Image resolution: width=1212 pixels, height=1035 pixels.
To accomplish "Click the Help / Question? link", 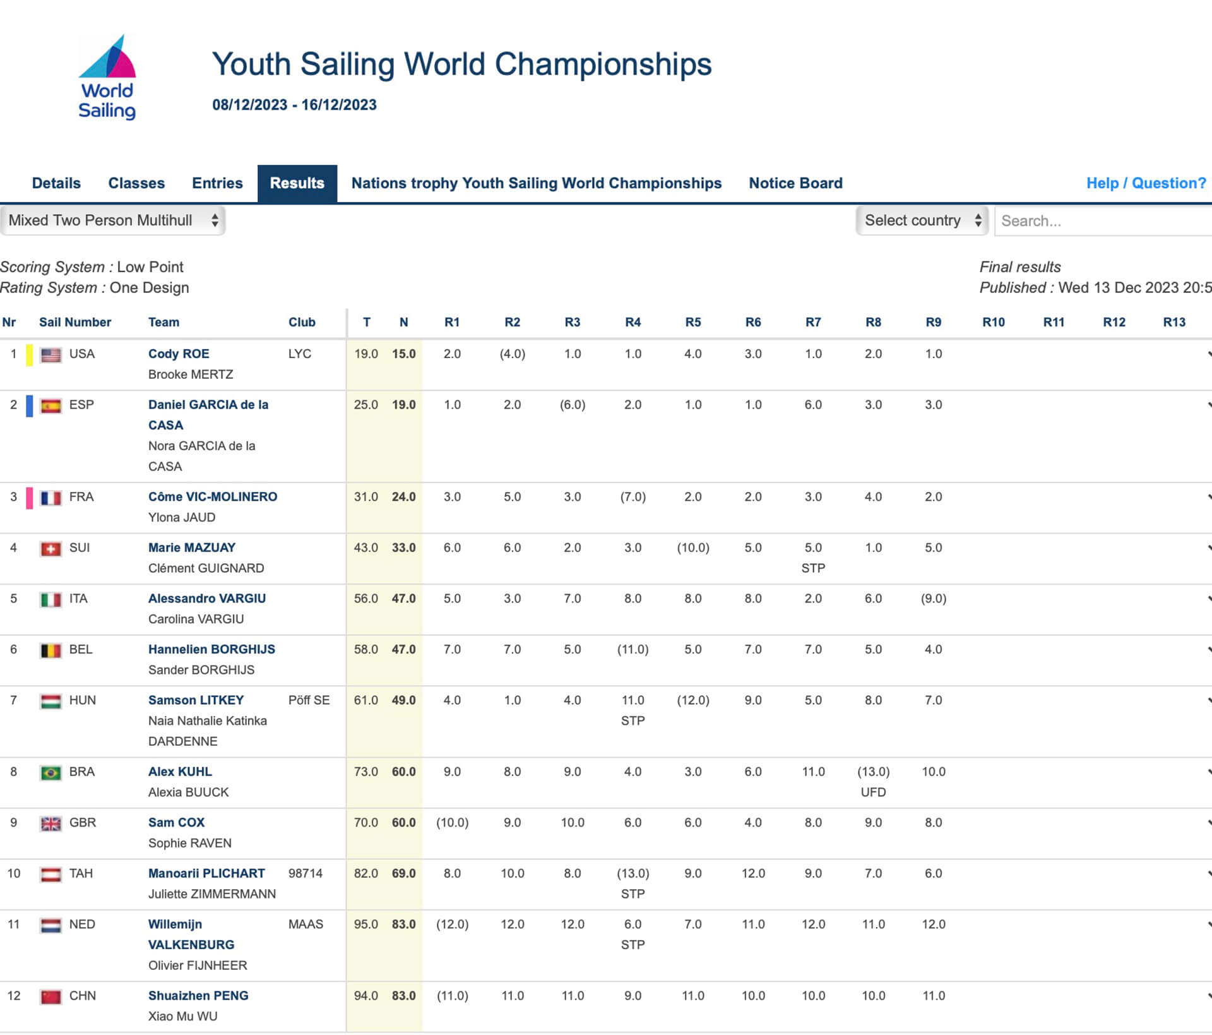I will [1145, 183].
